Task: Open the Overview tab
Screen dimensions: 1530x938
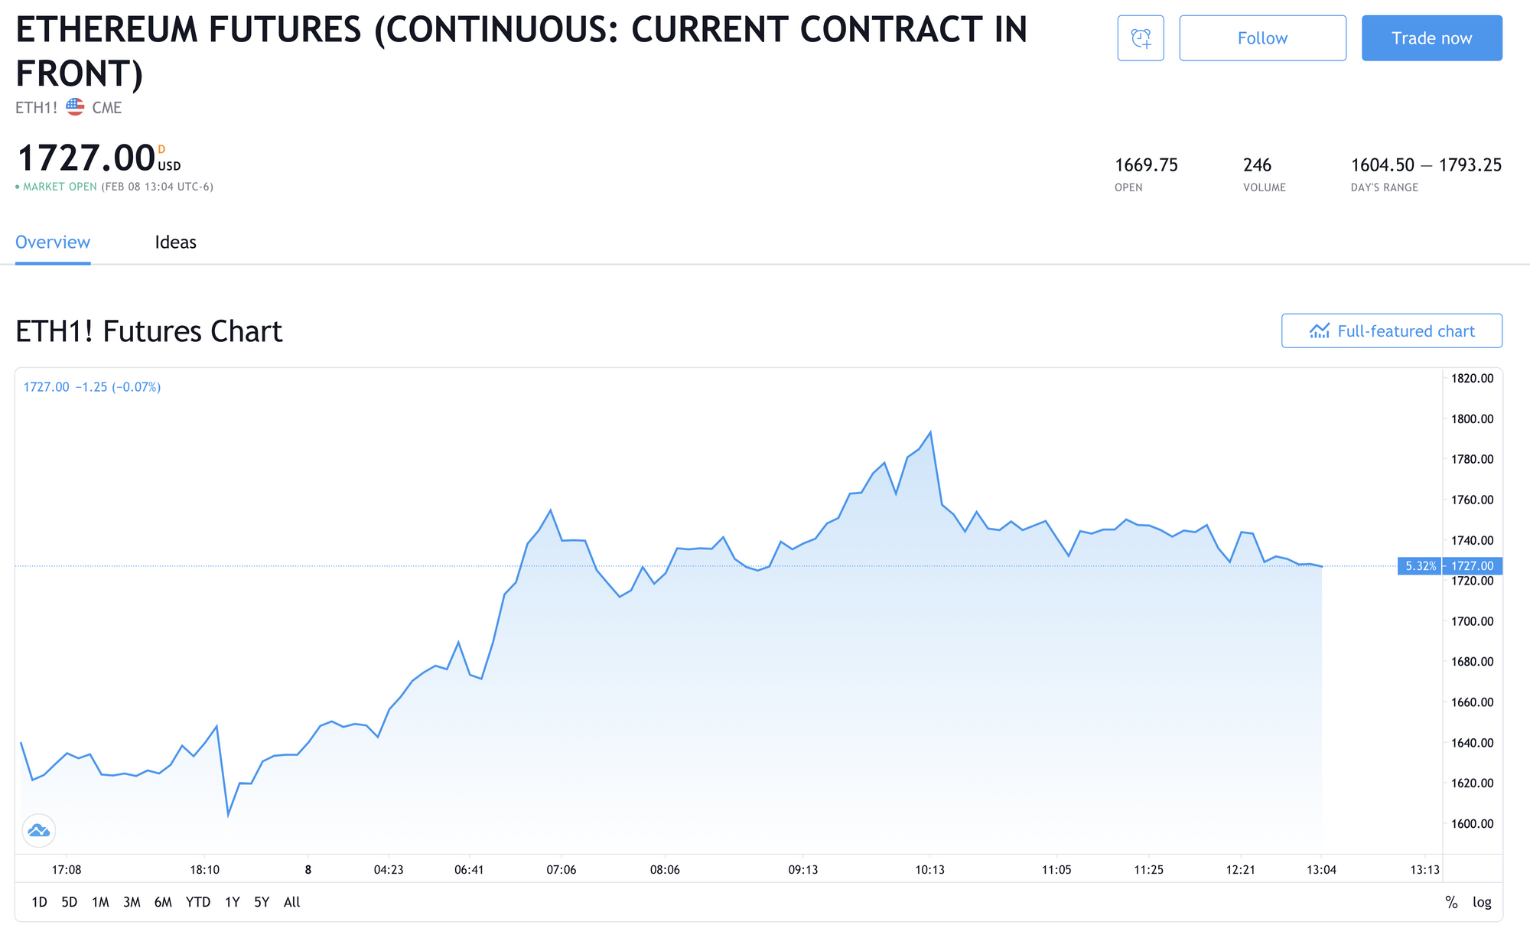Action: (x=53, y=243)
